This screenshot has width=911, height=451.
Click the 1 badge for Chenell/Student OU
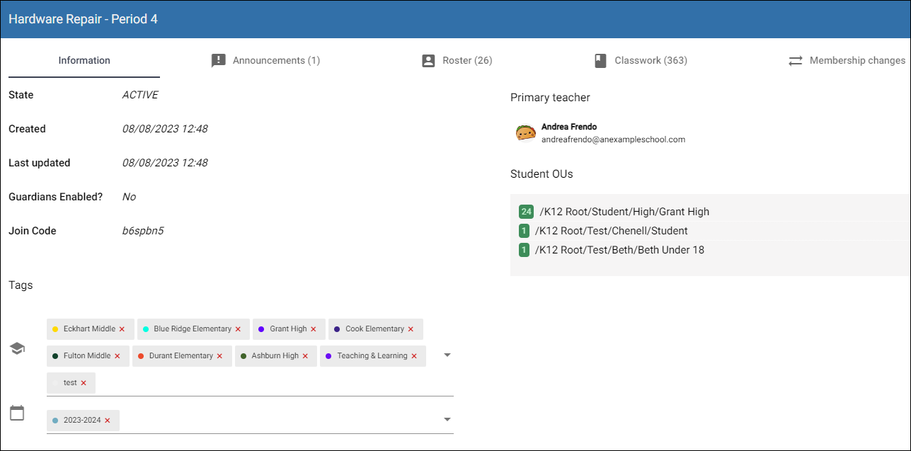(x=524, y=231)
